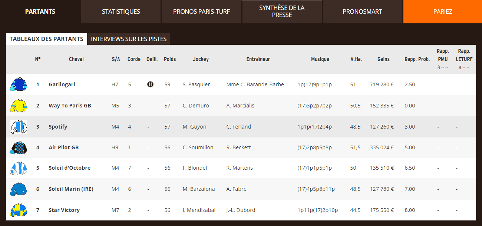
Task: Click horse name Star Victory
Action: coord(64,210)
